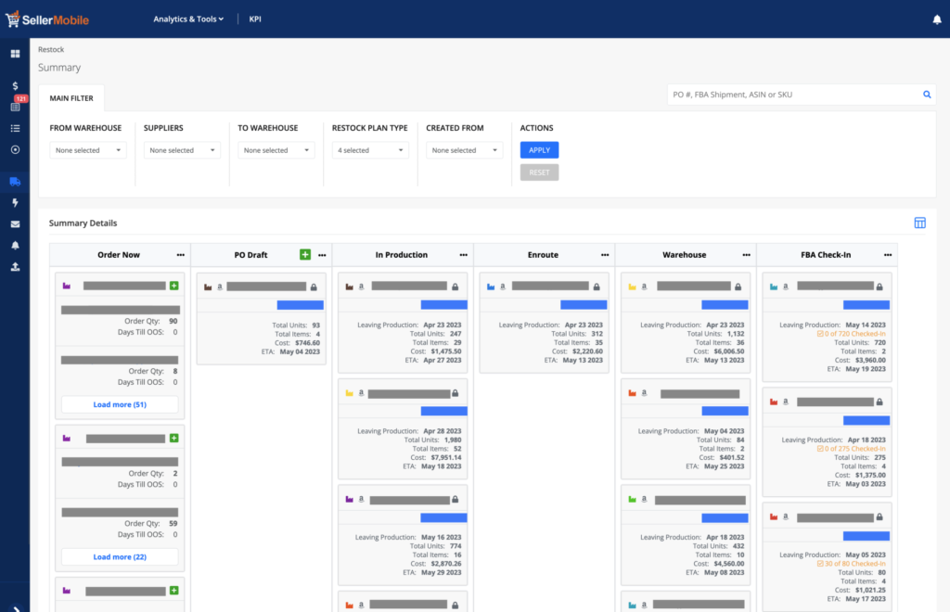Image resolution: width=950 pixels, height=612 pixels.
Task: Click the green plus in PO Draft header
Action: point(305,255)
